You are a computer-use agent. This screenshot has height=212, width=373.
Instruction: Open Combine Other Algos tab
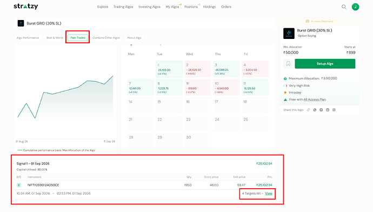[106, 38]
